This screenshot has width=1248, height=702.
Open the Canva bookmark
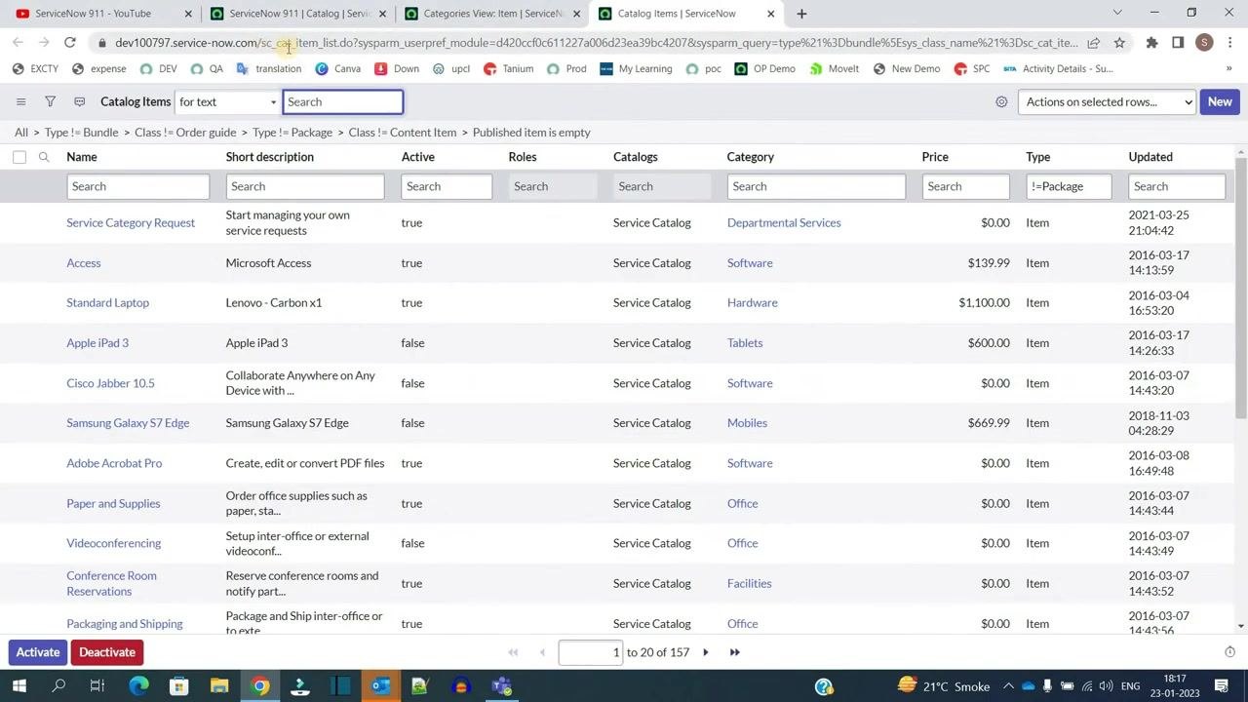pyautogui.click(x=337, y=69)
